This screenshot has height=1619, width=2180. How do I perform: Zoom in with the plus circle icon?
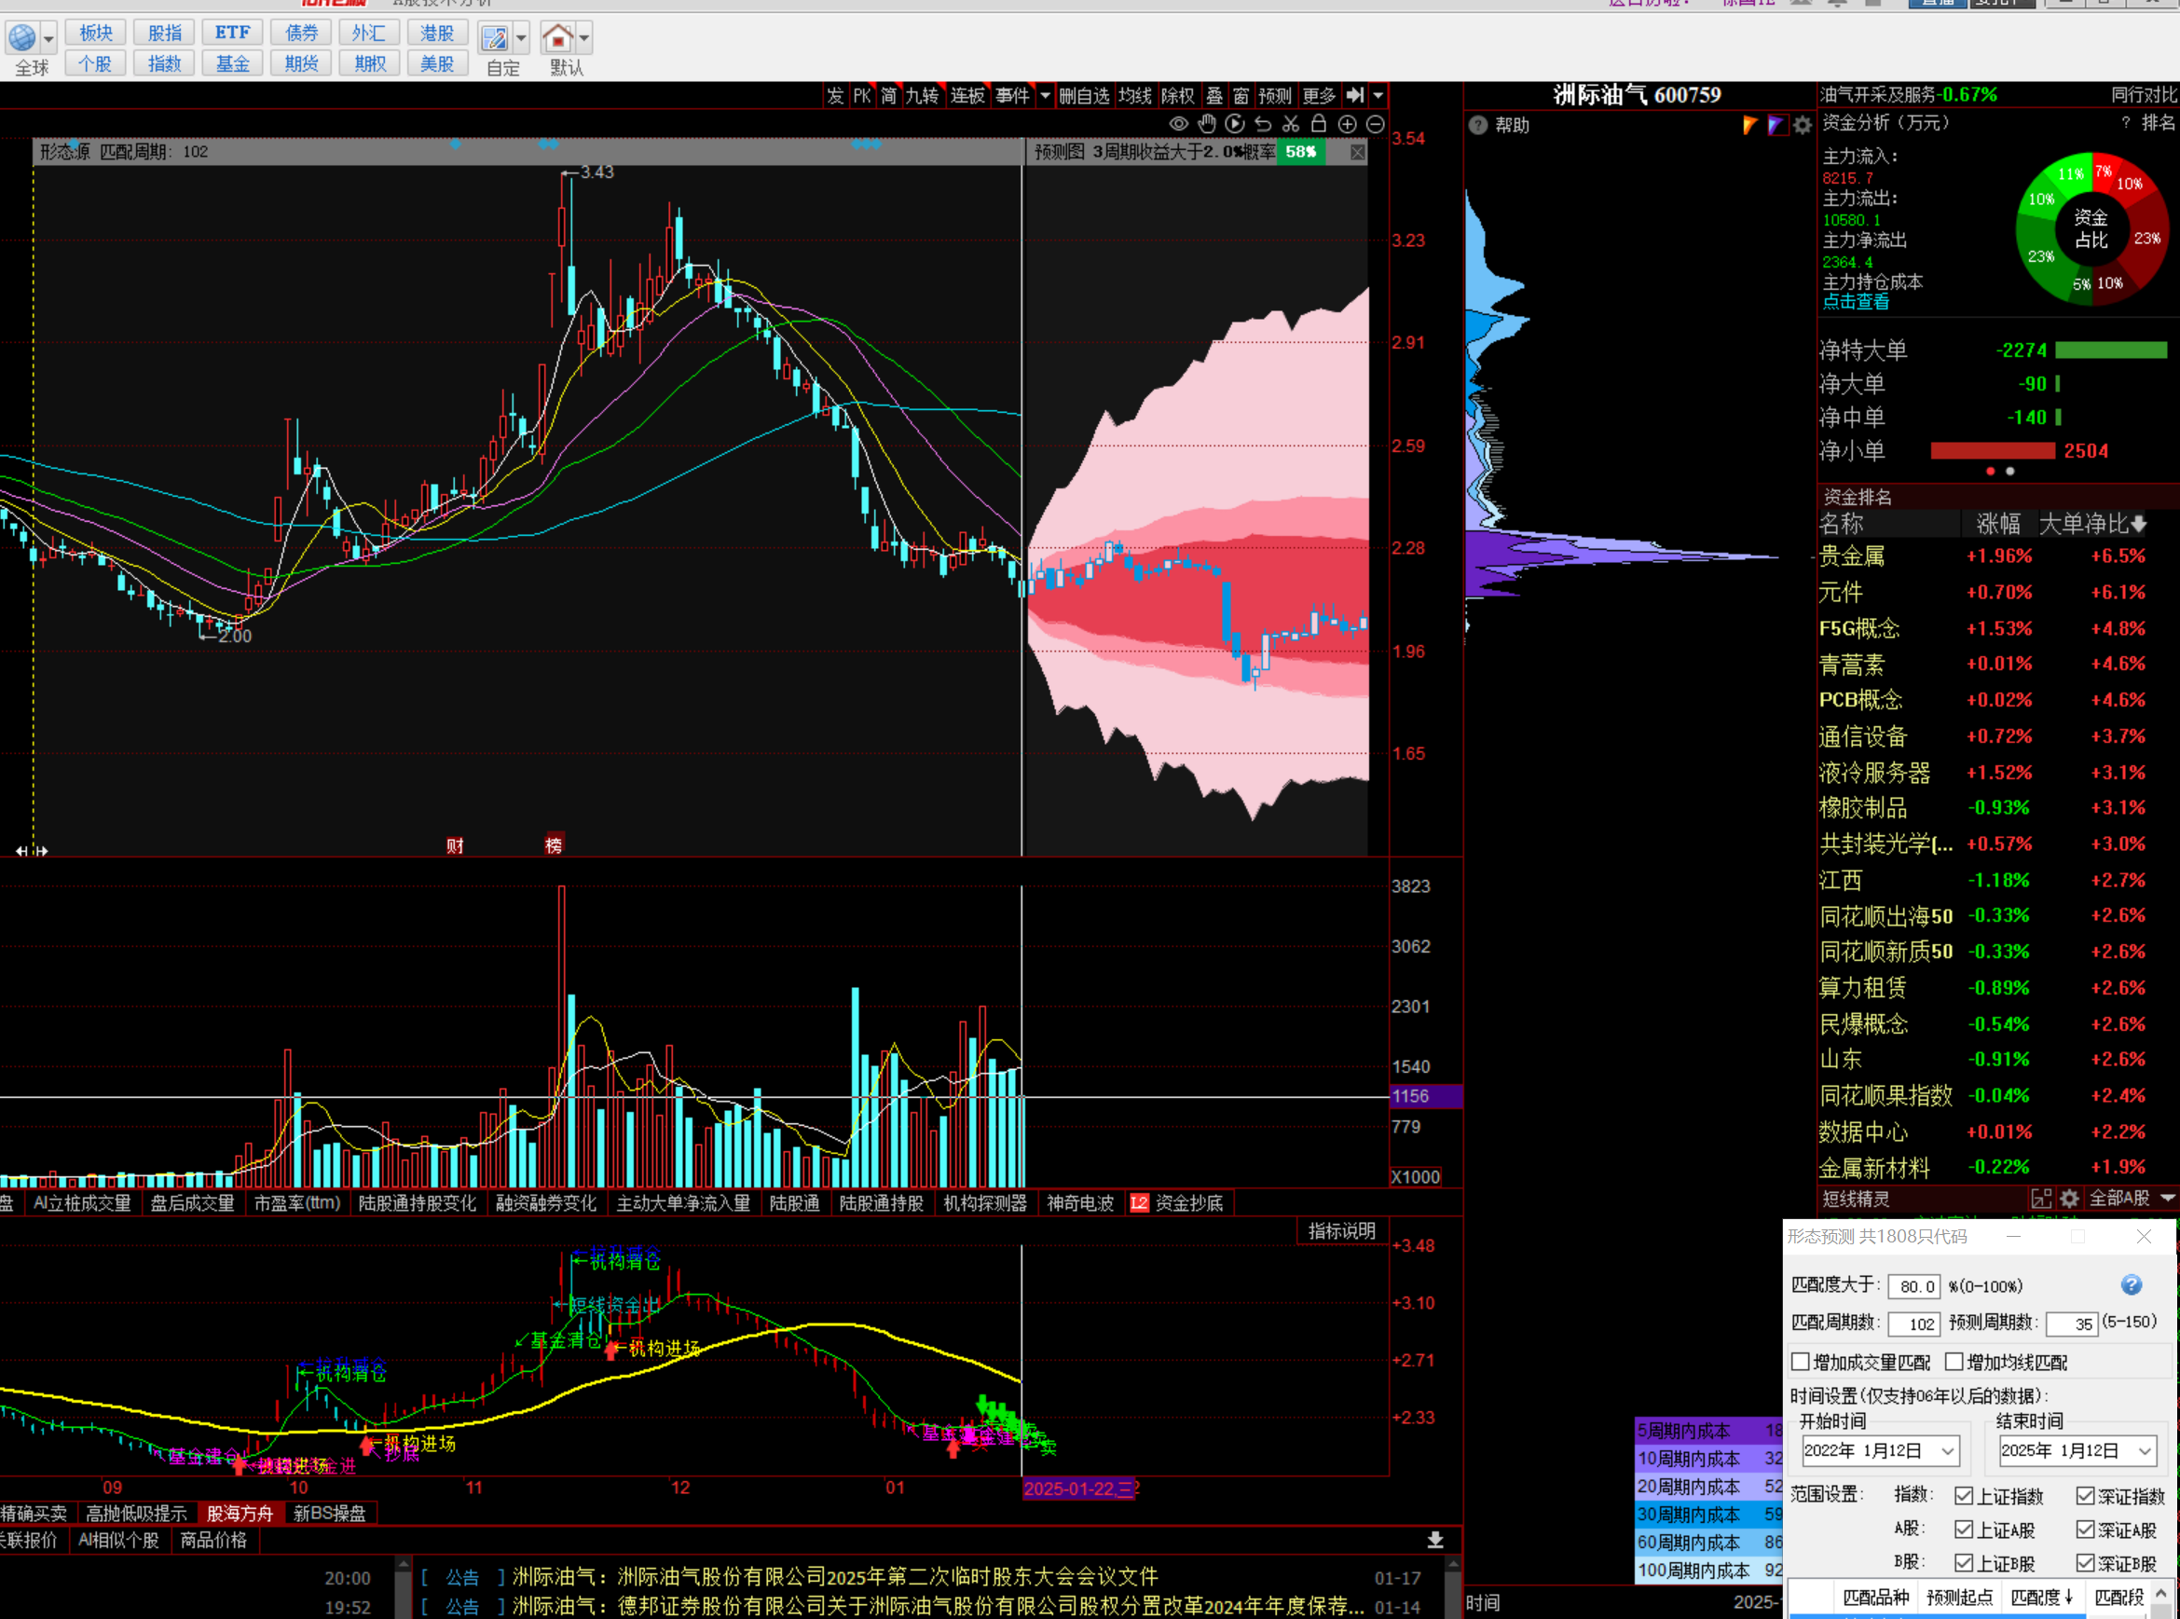pos(1347,123)
